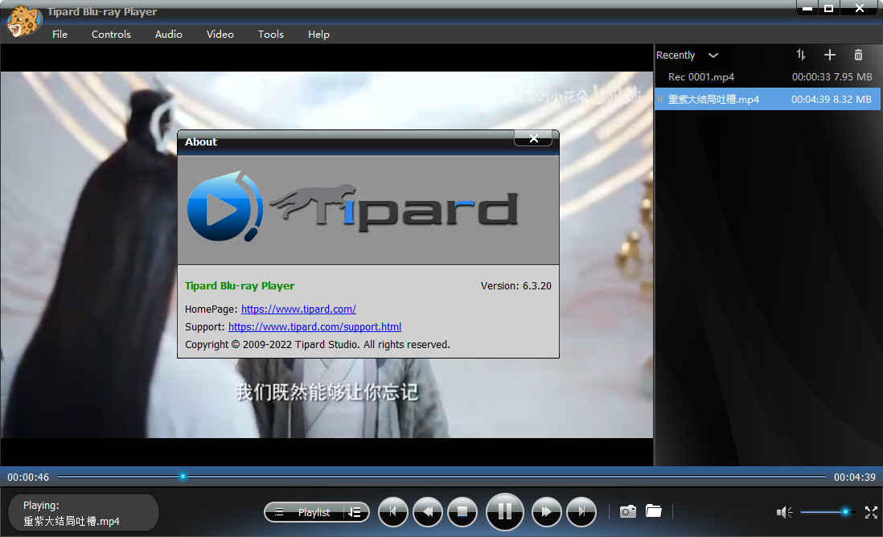The width and height of the screenshot is (883, 537).
Task: Skip to the previous track
Action: (x=392, y=511)
